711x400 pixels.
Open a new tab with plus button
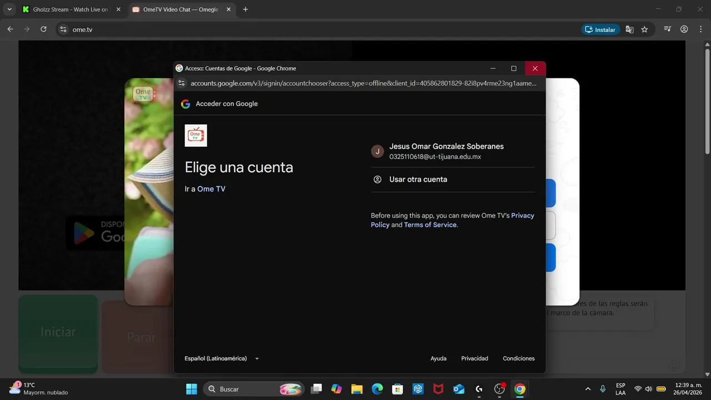246,9
